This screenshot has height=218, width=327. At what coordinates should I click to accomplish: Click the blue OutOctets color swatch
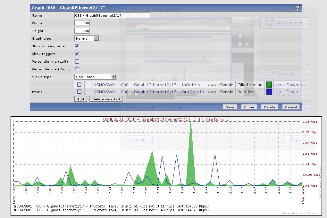[269, 92]
